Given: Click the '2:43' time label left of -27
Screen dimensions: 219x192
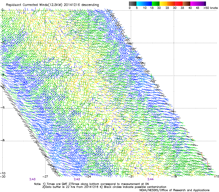Looking at the screenshot, I should [32, 179].
